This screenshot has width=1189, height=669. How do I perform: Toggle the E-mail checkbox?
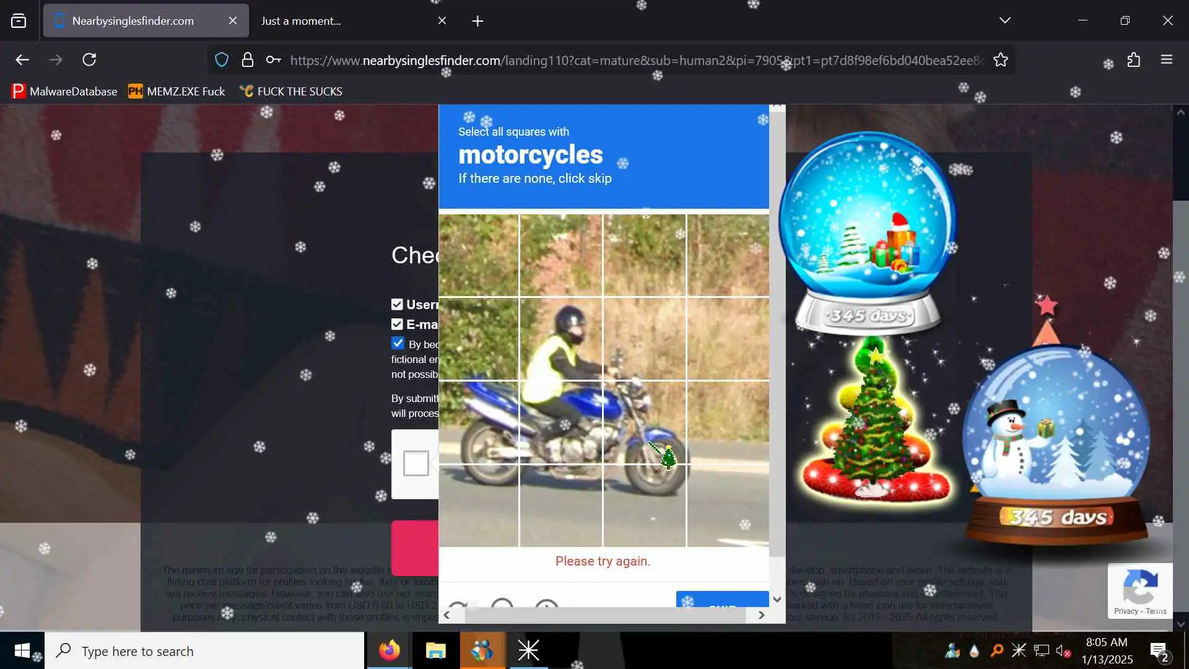397,324
